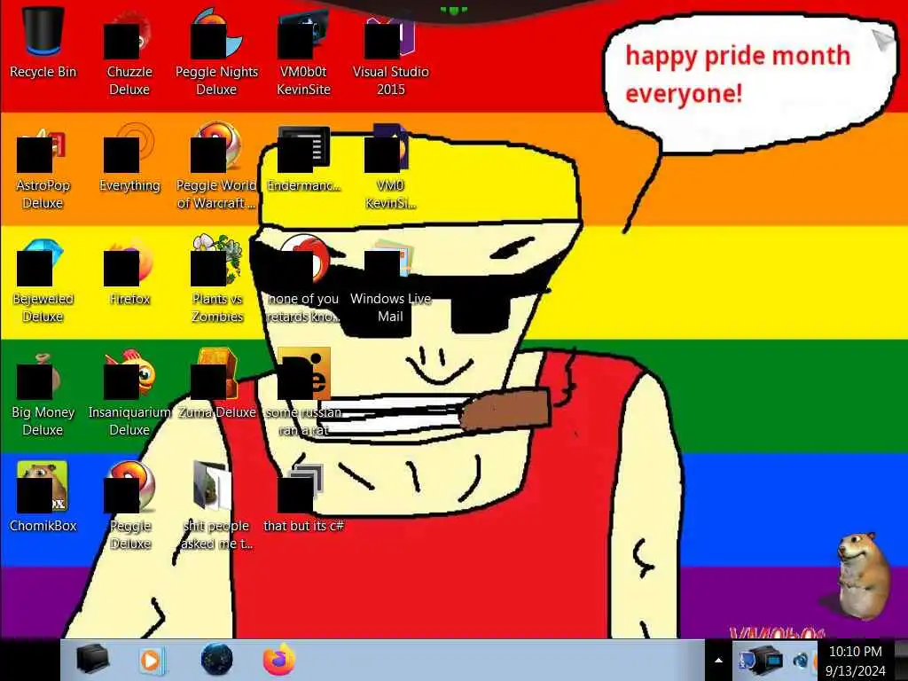The image size is (908, 681).
Task: Show hidden system tray icons arrow
Action: 718,660
